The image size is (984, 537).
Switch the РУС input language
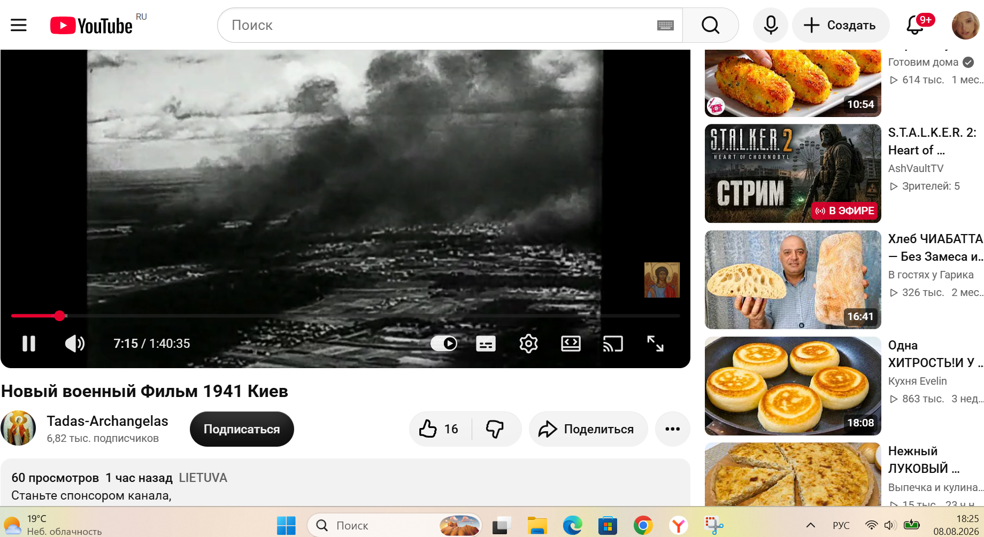[841, 525]
